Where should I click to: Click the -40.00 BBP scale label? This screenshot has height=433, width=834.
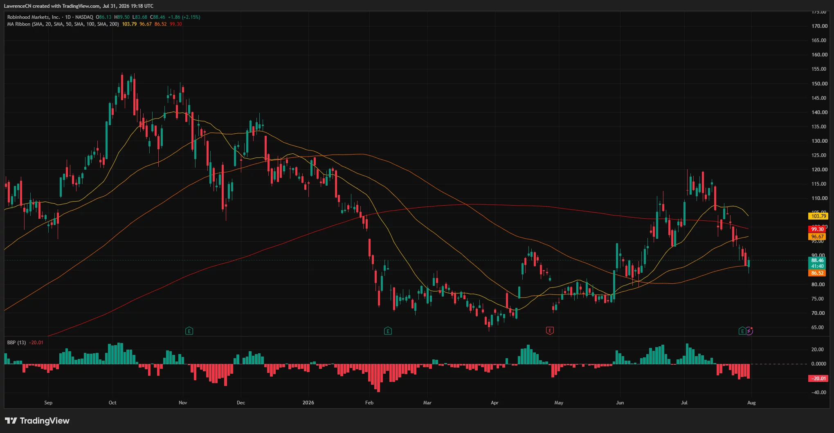coord(818,393)
